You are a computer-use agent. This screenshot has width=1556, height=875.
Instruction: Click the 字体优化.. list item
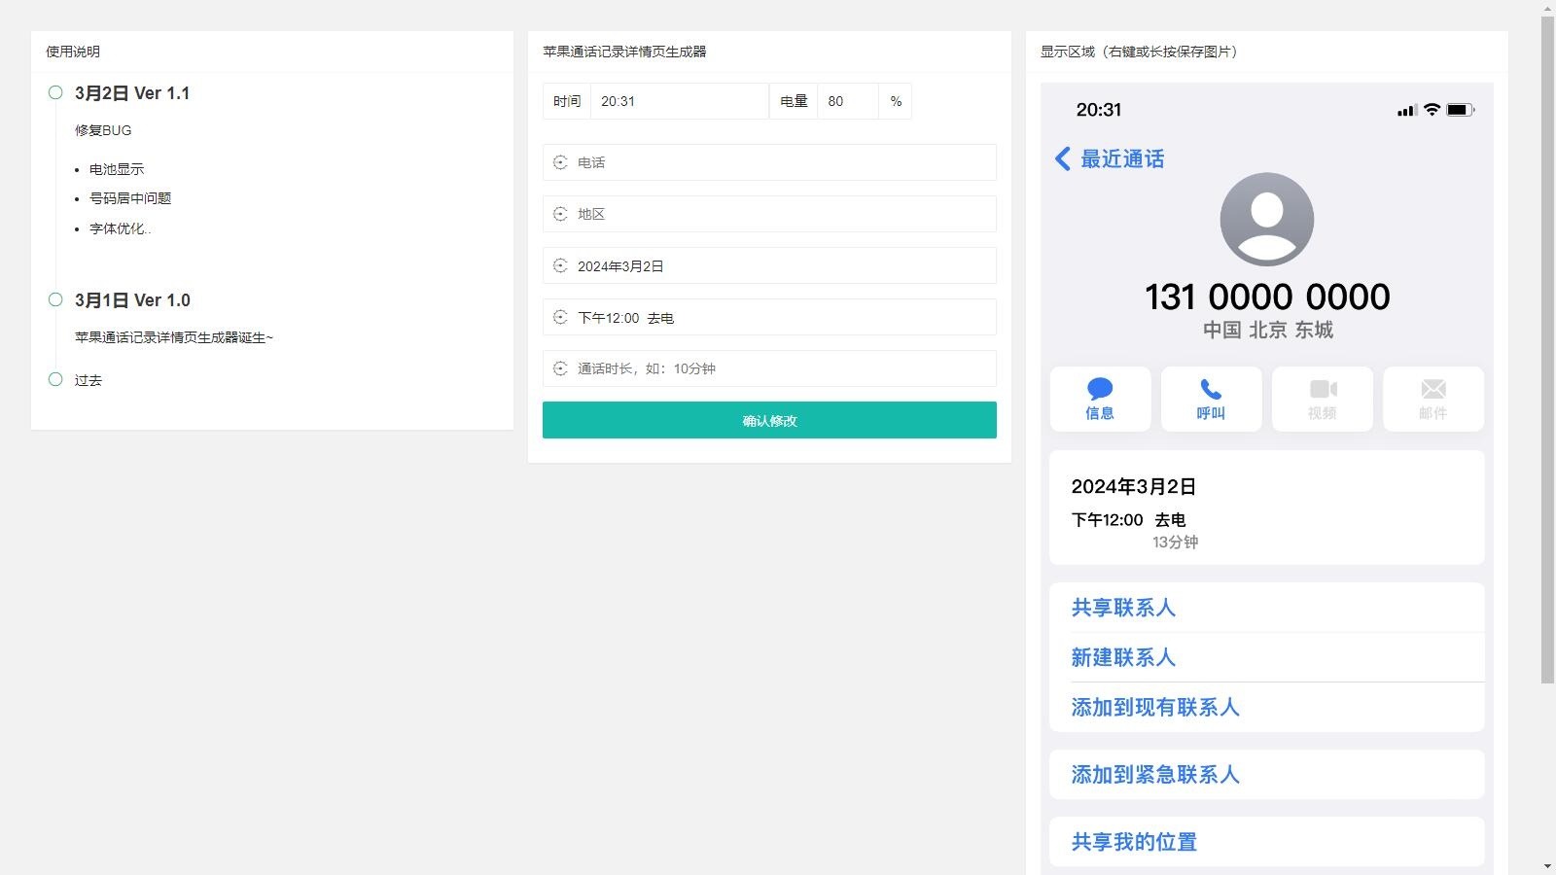tap(121, 228)
